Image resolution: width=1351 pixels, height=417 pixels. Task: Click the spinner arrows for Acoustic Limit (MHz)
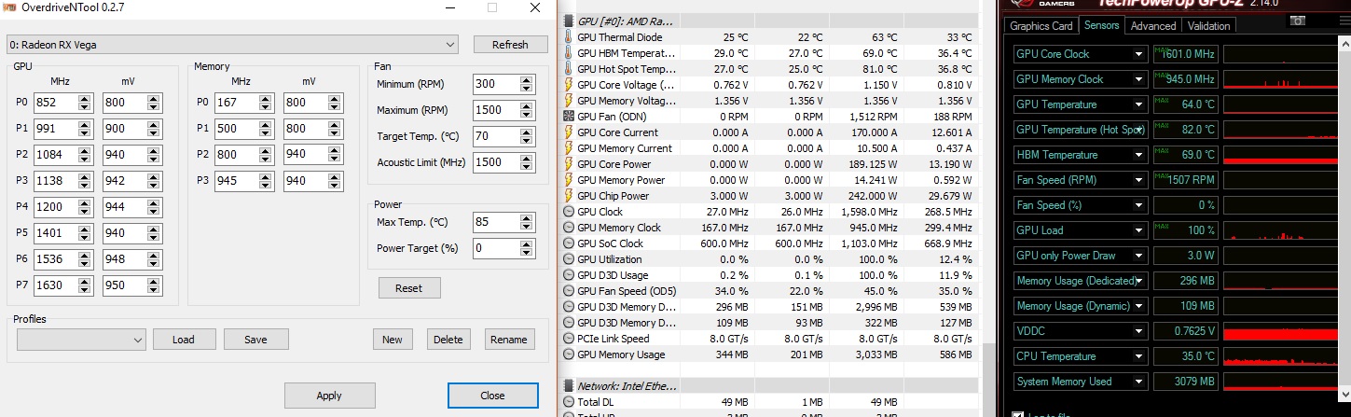tap(528, 162)
